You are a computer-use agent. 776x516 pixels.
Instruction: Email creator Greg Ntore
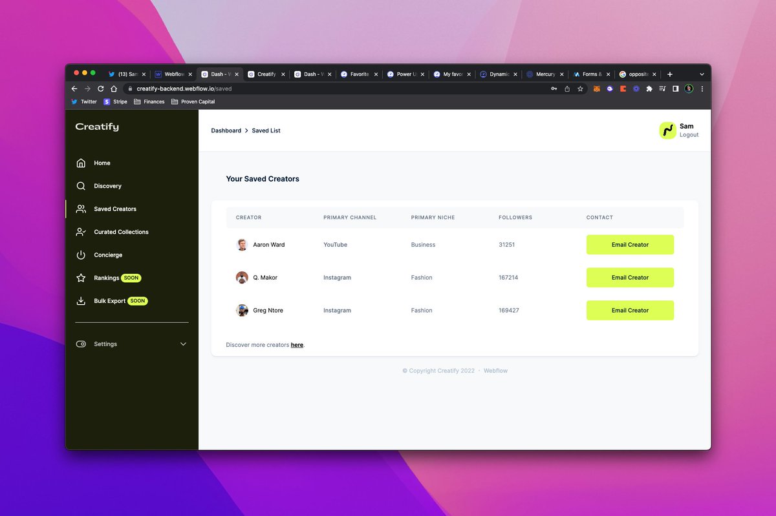[x=630, y=311]
